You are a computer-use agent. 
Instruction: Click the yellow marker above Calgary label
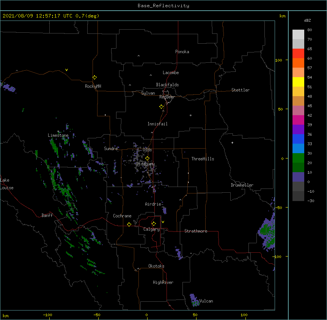pos(154,224)
